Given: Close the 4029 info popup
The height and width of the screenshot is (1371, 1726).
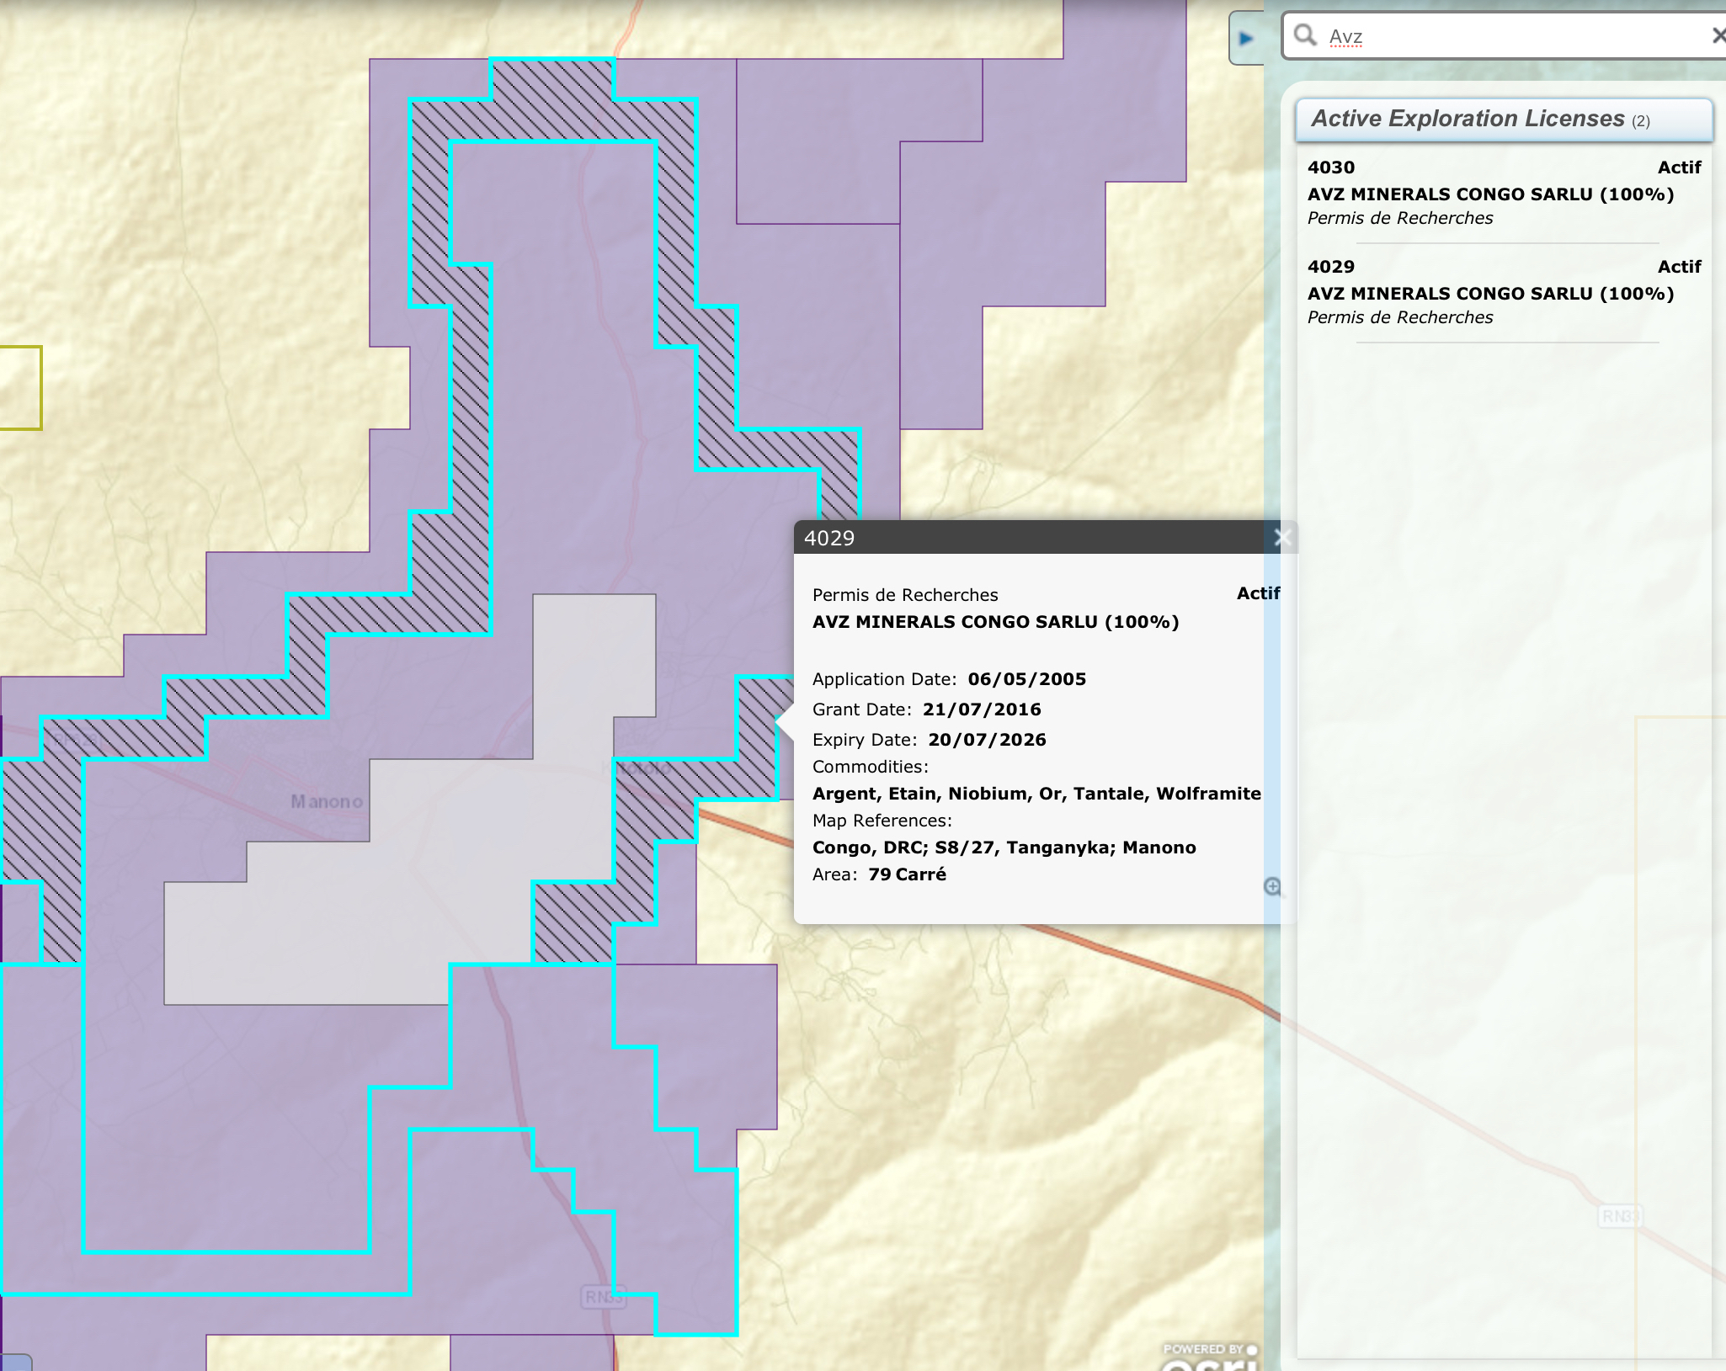Looking at the screenshot, I should click(1281, 538).
